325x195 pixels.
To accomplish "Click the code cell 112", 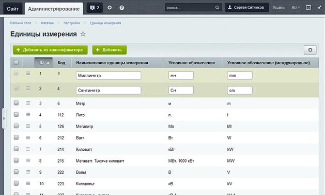I will tap(60, 115).
